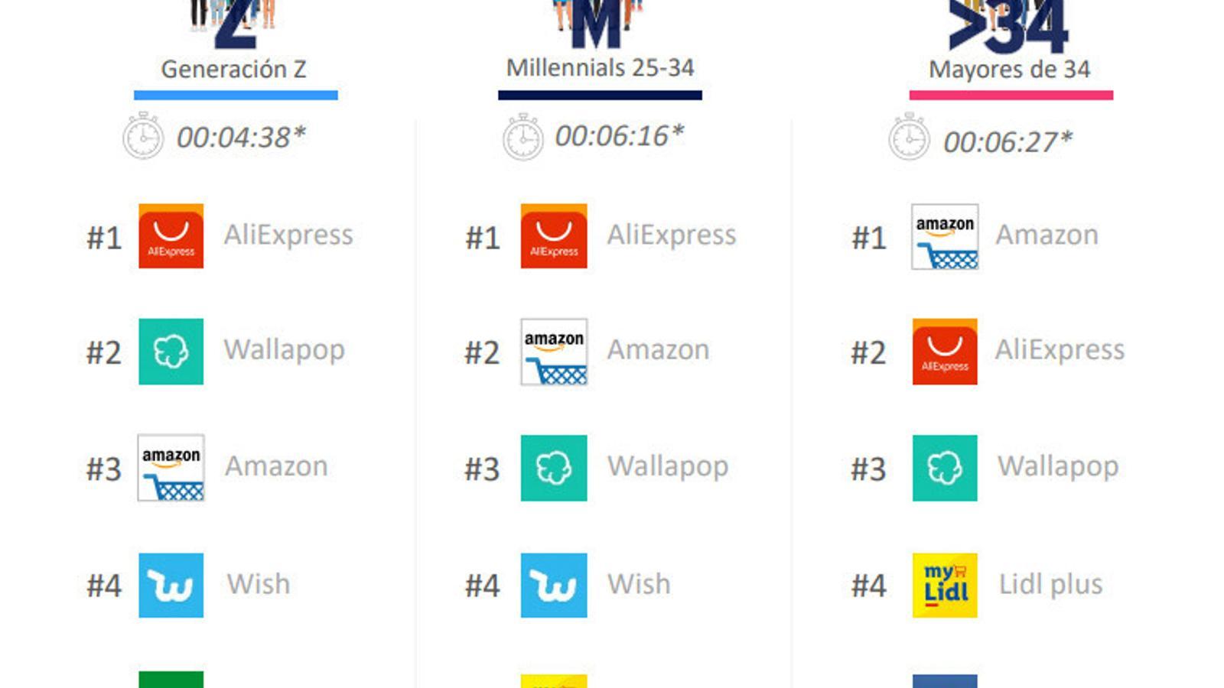Click the my Lidl plus icon
This screenshot has width=1224, height=688.
click(945, 586)
